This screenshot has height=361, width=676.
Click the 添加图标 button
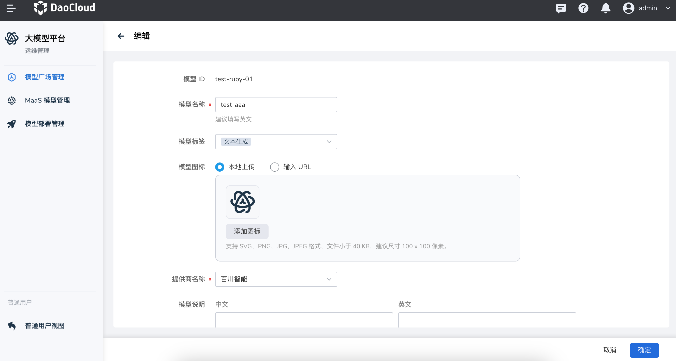coord(247,231)
